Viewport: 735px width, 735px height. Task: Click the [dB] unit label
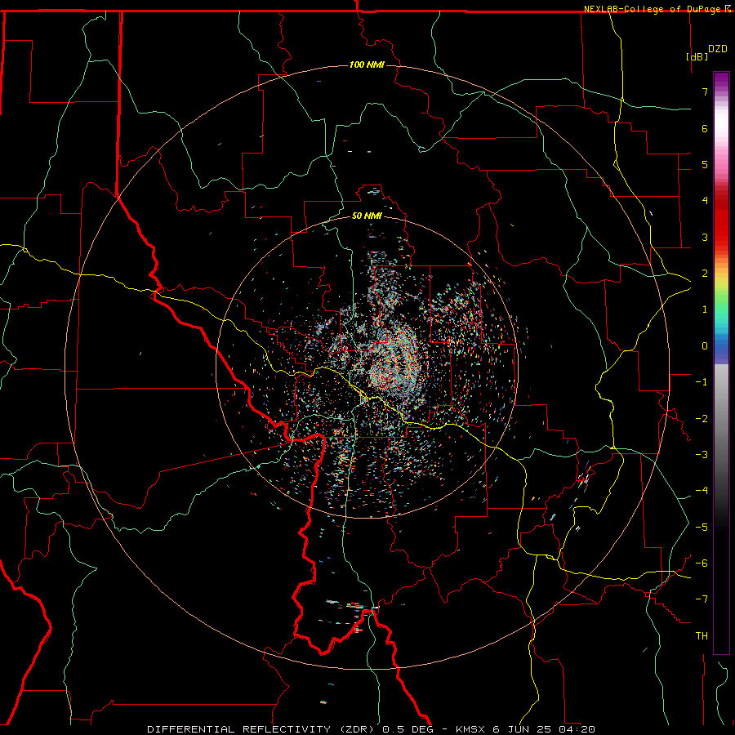tap(697, 56)
